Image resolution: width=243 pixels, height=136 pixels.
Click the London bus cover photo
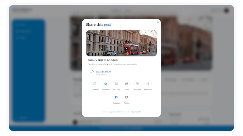121,43
